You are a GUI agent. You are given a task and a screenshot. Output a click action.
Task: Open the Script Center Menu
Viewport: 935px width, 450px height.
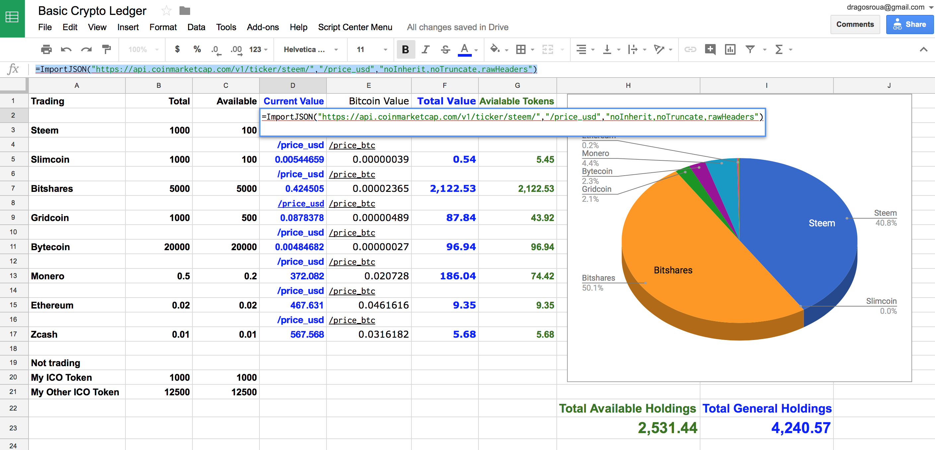(x=355, y=27)
